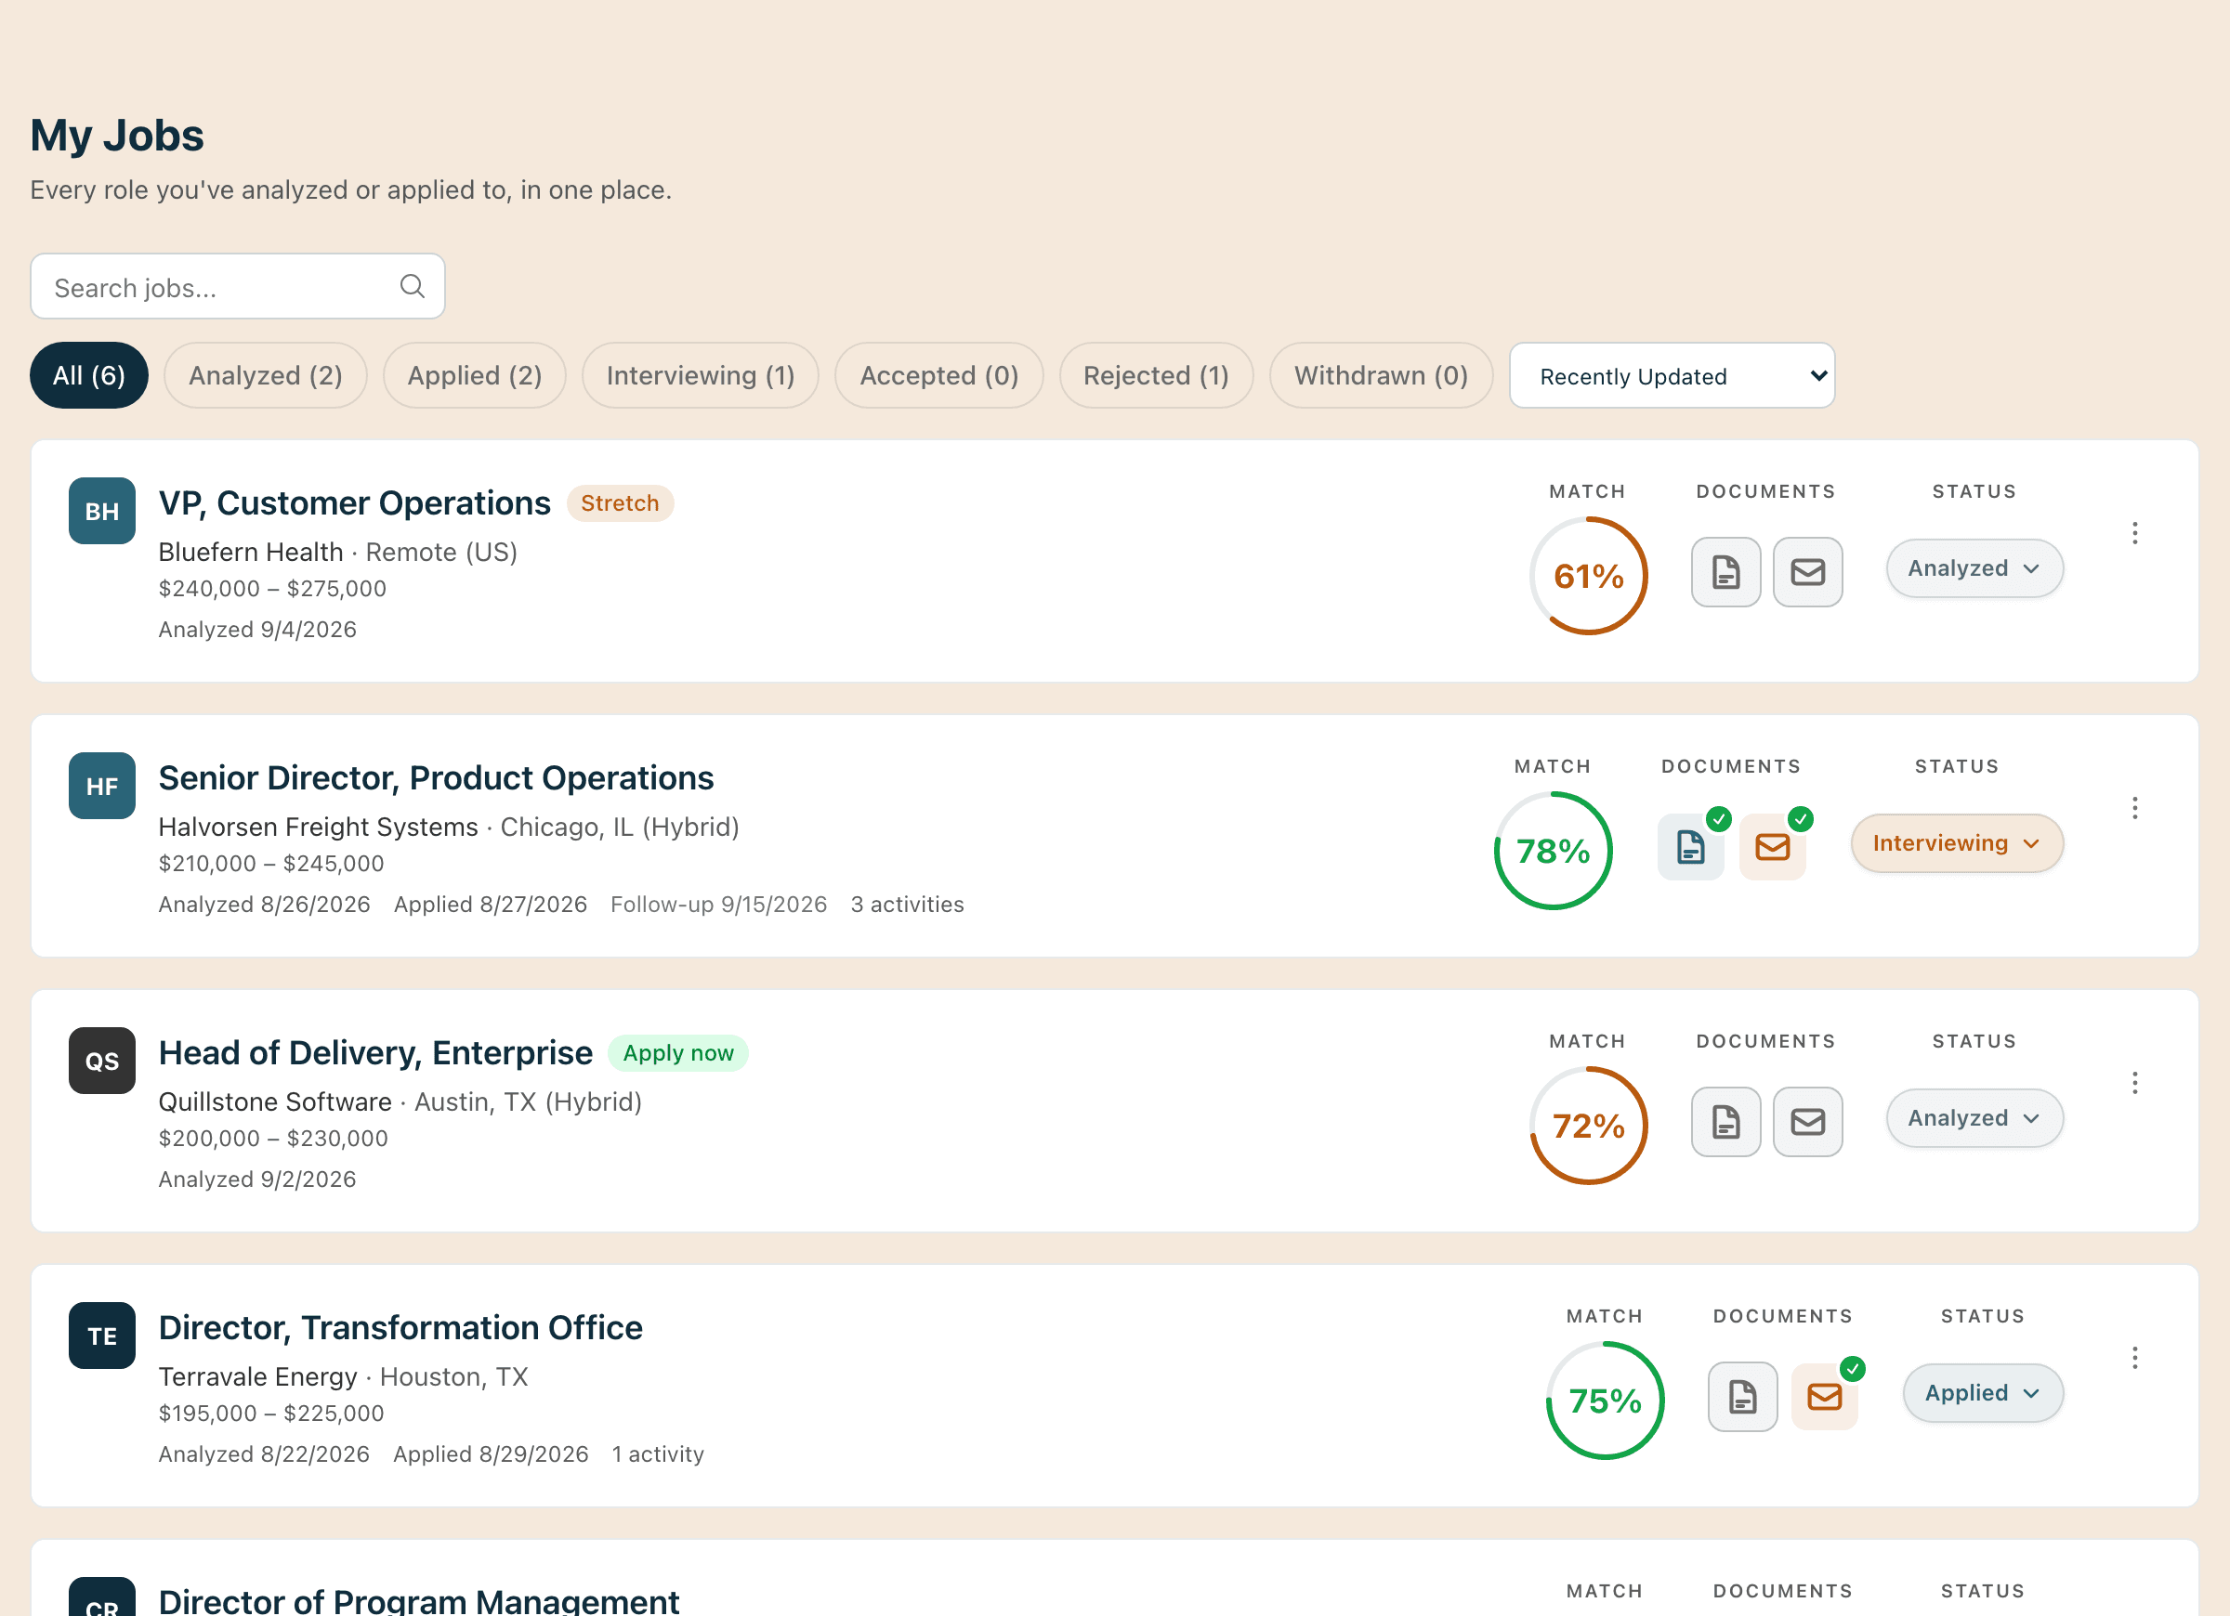Click the search magnifier icon

412,286
